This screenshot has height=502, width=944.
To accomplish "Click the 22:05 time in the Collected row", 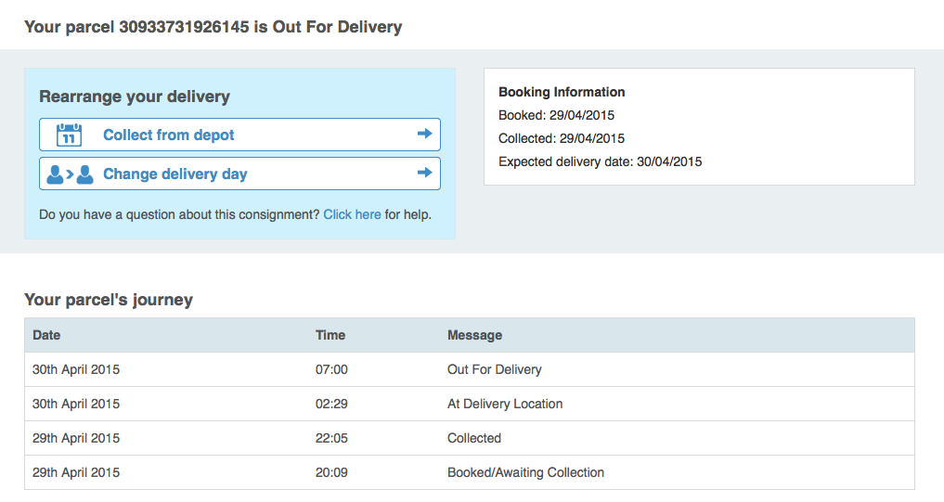I will coord(331,438).
